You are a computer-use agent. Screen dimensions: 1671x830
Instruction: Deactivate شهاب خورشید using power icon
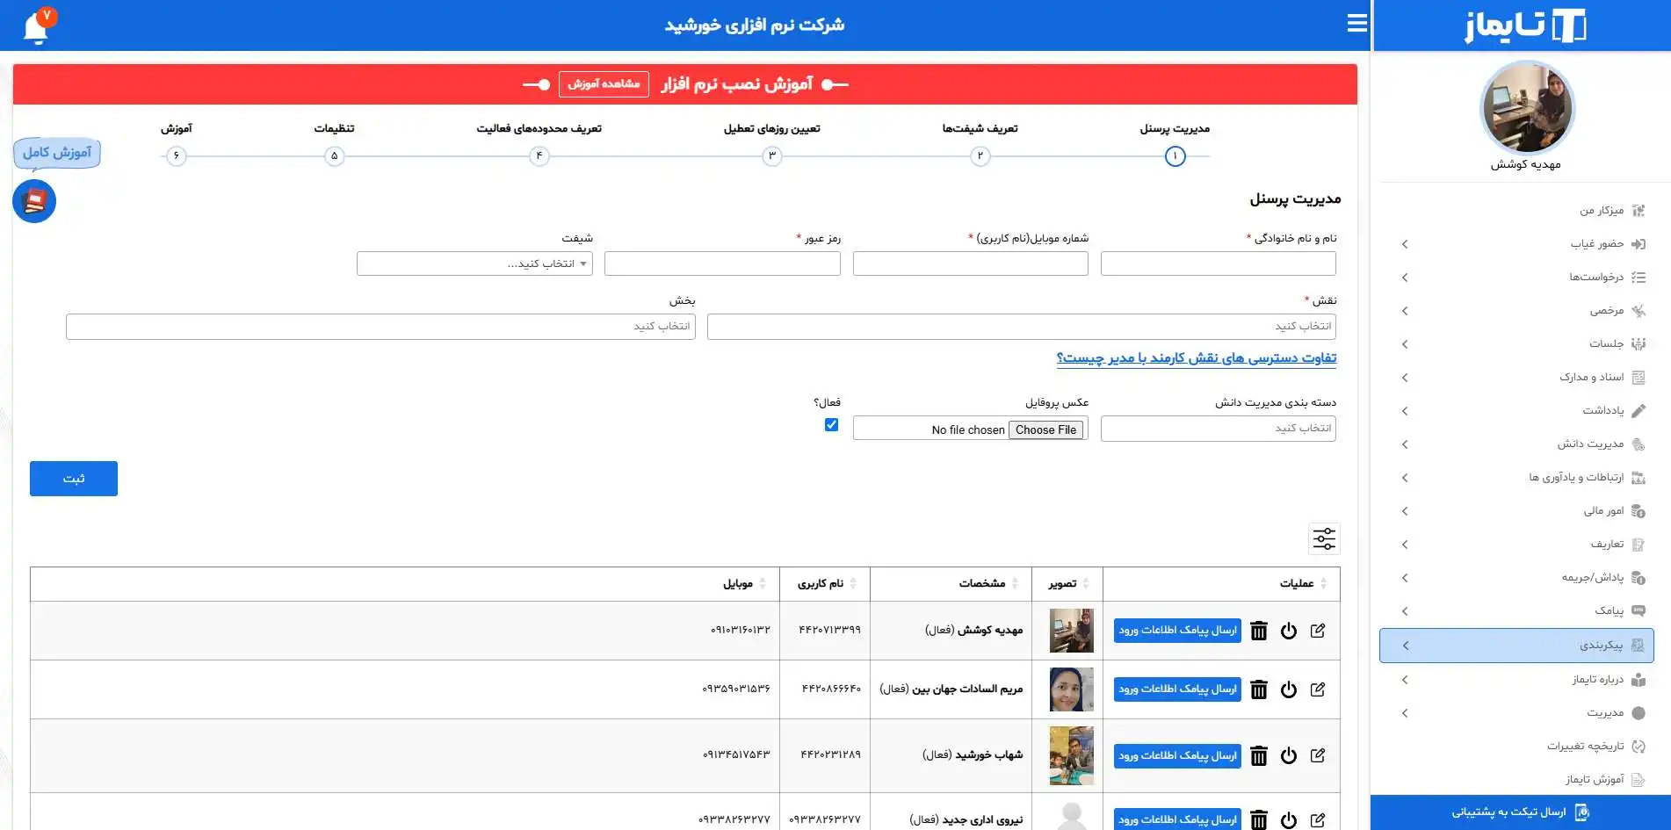[x=1288, y=755]
